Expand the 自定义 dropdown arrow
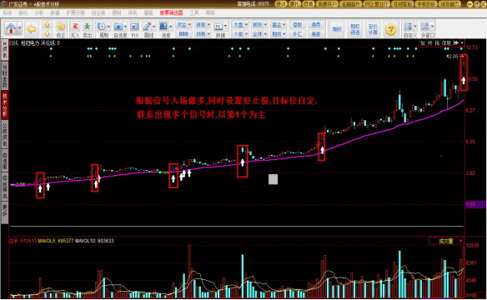The width and height of the screenshot is (487, 300). click(415, 27)
